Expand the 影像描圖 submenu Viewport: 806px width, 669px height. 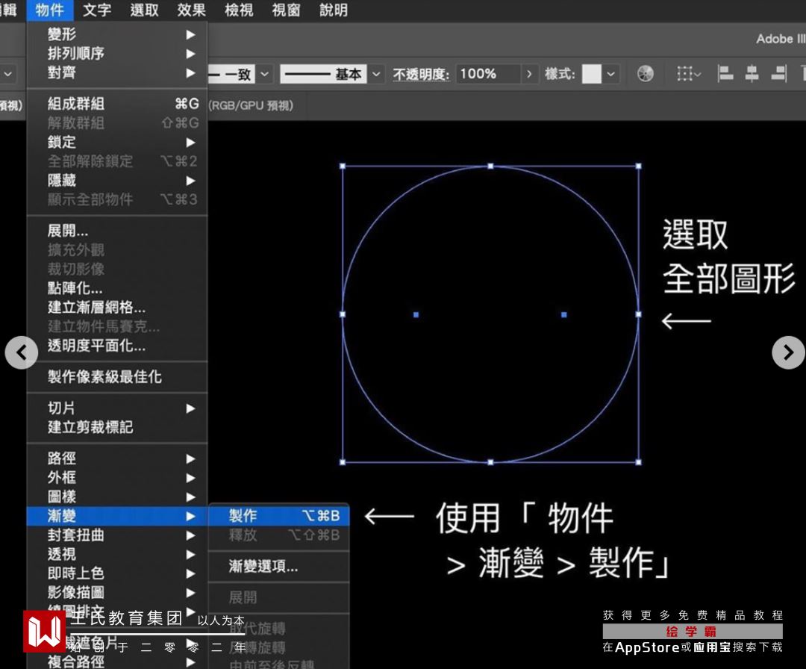[117, 592]
